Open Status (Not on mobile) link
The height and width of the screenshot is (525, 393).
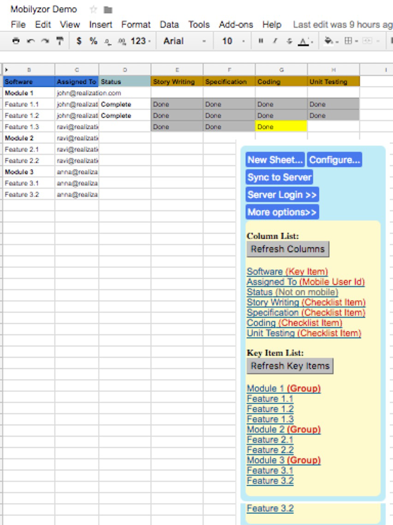292,292
